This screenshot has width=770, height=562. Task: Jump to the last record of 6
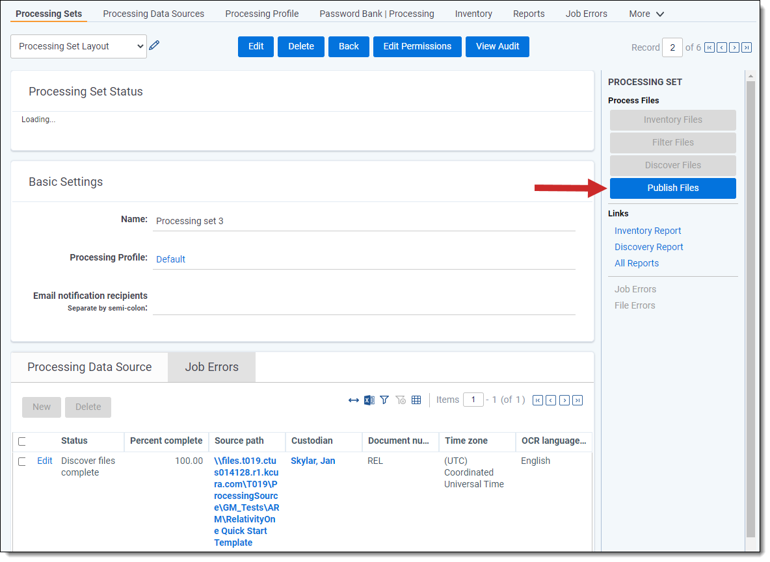pyautogui.click(x=747, y=47)
